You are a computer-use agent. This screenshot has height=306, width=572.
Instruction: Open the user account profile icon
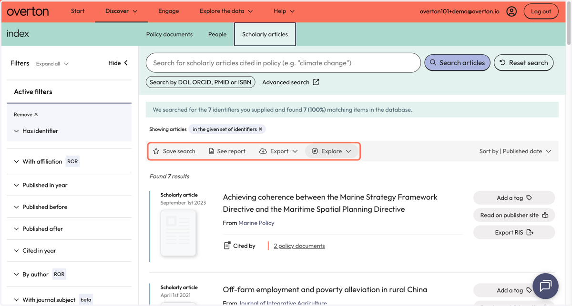point(511,11)
